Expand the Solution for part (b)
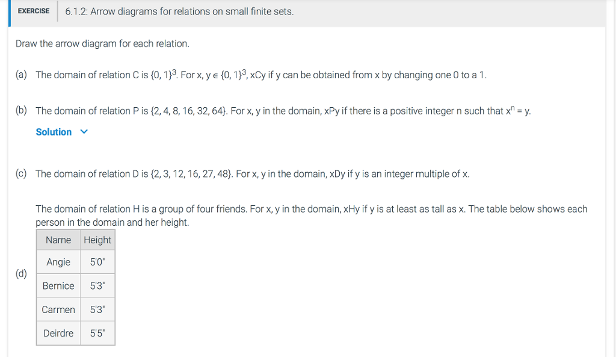 (x=53, y=132)
